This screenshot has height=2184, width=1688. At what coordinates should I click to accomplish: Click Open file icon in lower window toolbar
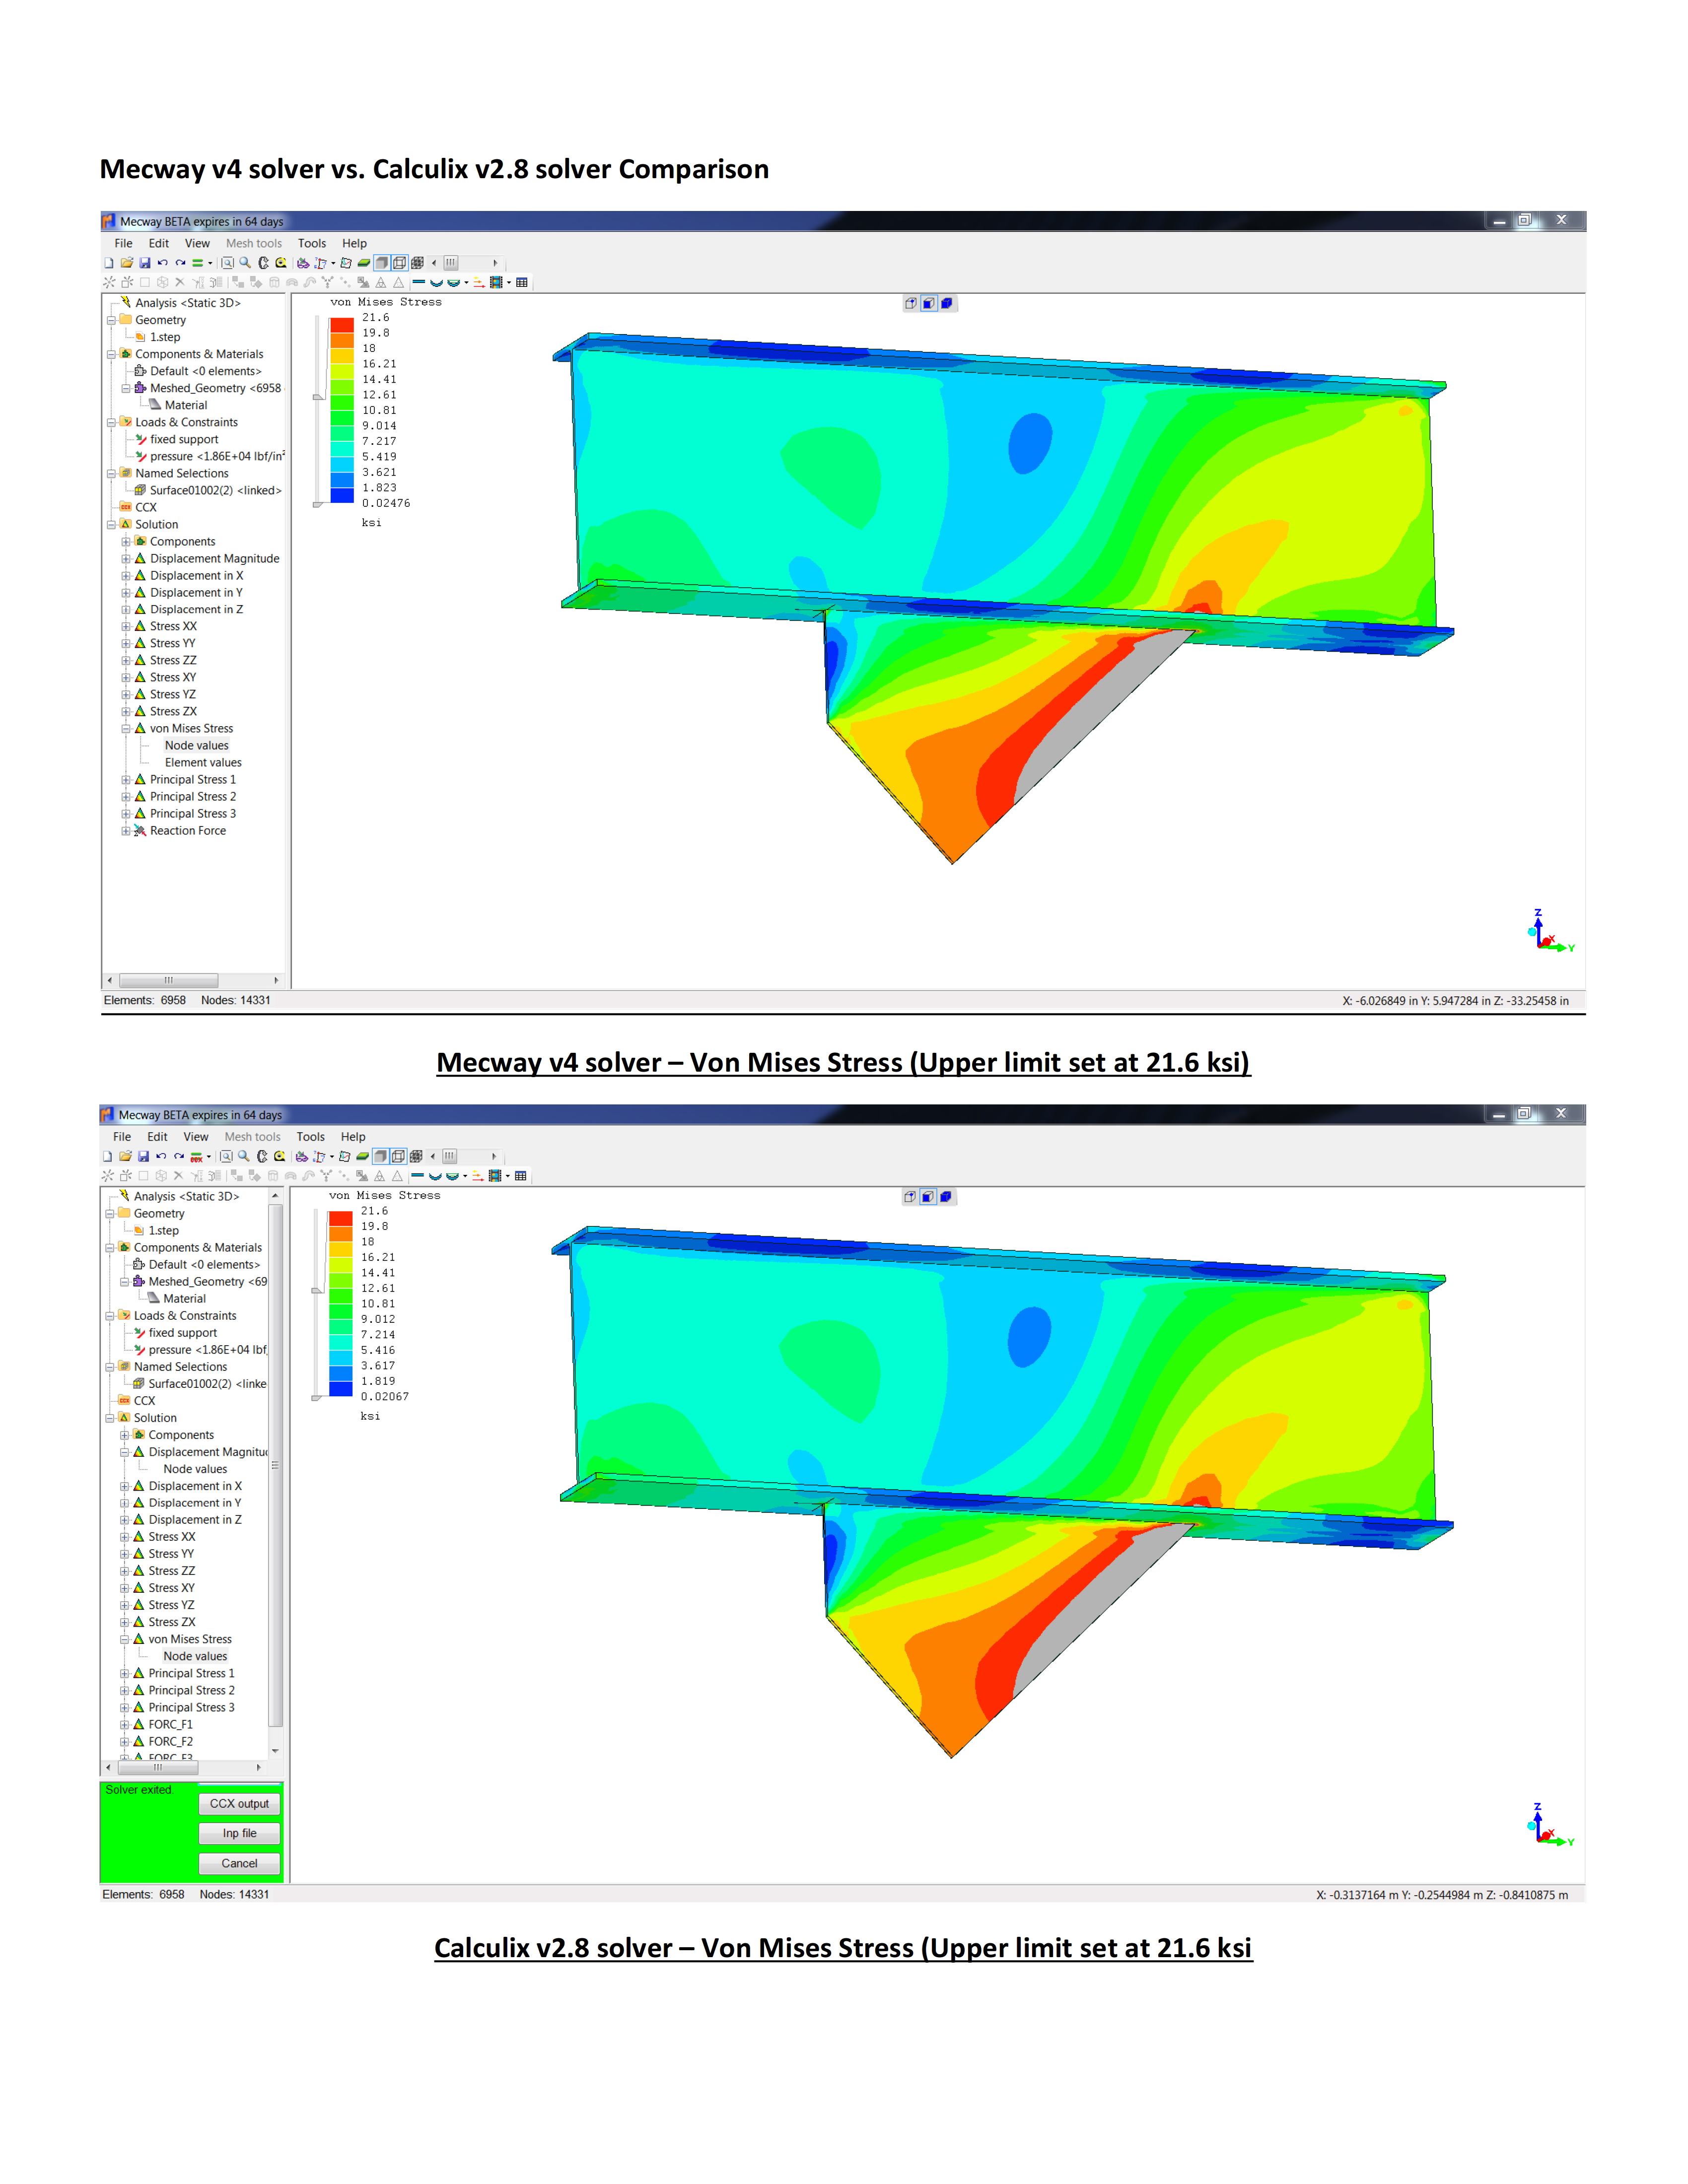126,1157
